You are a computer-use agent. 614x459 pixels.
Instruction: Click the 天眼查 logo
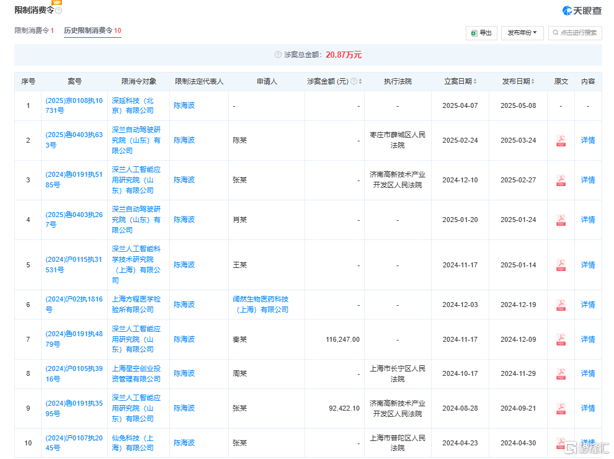(582, 11)
